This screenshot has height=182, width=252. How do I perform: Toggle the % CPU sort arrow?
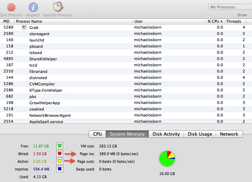(222, 21)
